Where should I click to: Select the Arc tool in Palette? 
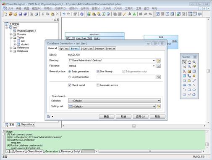coord(184,90)
